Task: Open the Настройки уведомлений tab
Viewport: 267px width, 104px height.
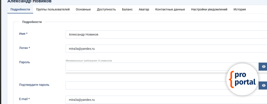Action: click(x=209, y=10)
